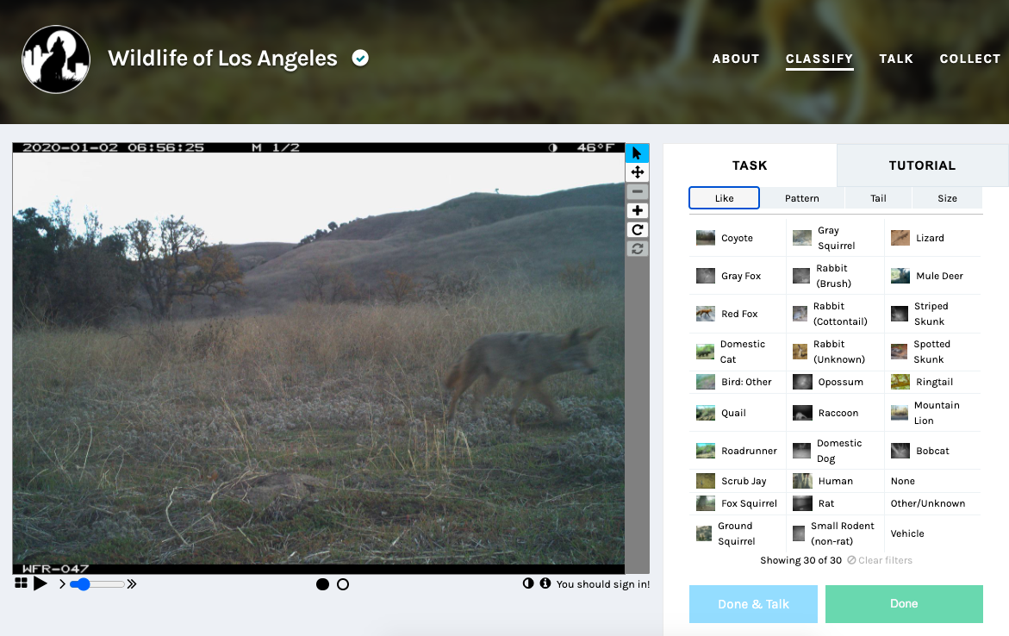Select Roadrunner
The height and width of the screenshot is (636, 1009).
738,452
